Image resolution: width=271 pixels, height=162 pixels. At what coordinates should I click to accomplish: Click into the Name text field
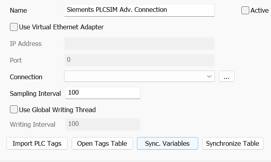(x=139, y=10)
